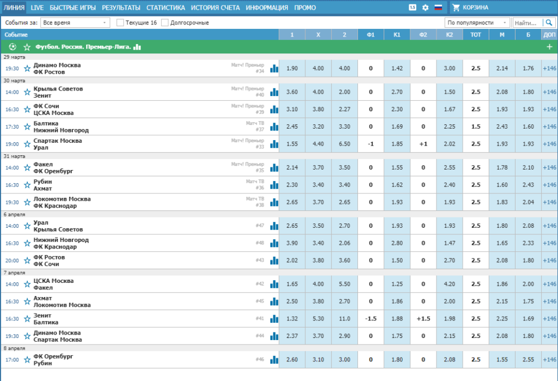Expand league with the plus icon

pyautogui.click(x=549, y=47)
